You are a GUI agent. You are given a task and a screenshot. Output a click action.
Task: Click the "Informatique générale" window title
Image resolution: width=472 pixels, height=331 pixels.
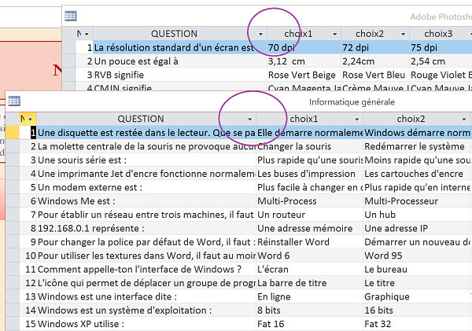coord(352,102)
